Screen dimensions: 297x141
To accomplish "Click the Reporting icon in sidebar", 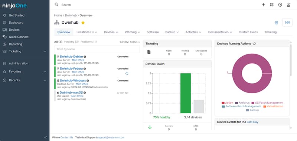I will pyautogui.click(x=5, y=44).
